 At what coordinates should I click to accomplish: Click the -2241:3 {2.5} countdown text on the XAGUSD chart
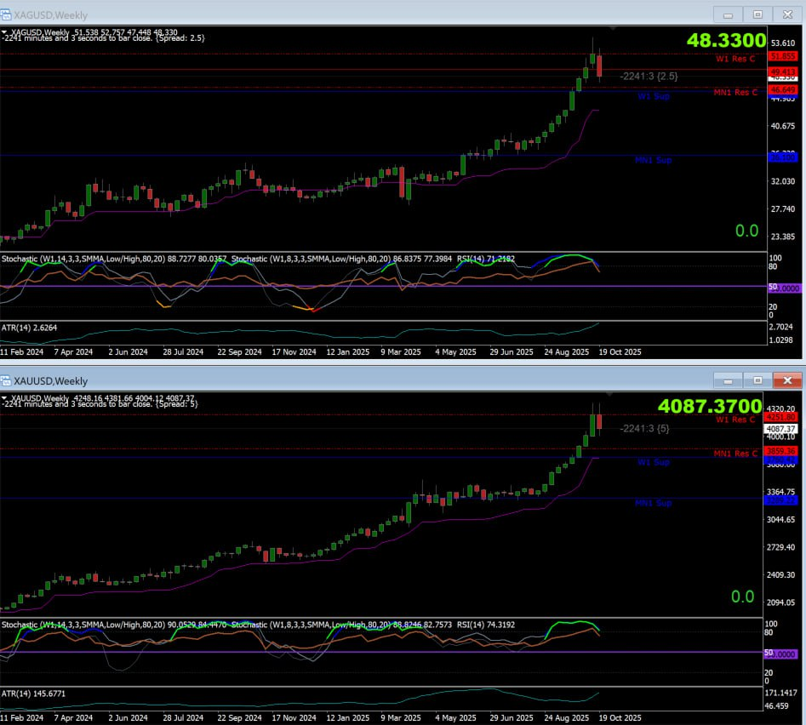(649, 76)
